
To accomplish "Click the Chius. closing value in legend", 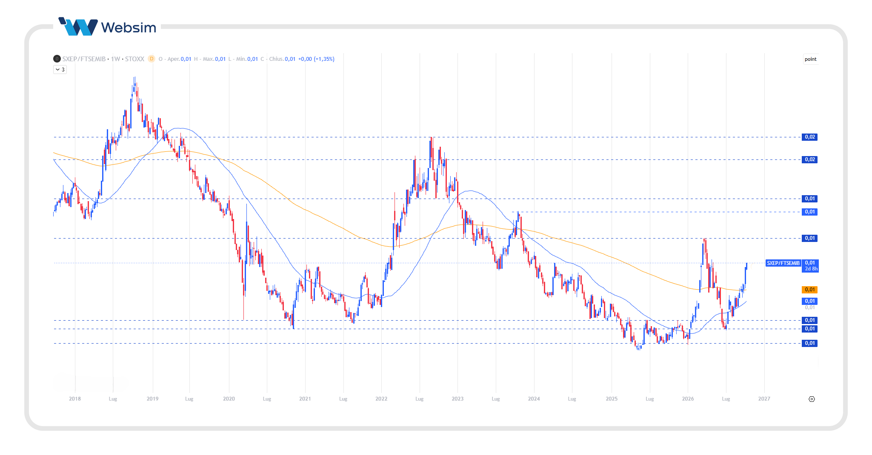I will pyautogui.click(x=290, y=59).
